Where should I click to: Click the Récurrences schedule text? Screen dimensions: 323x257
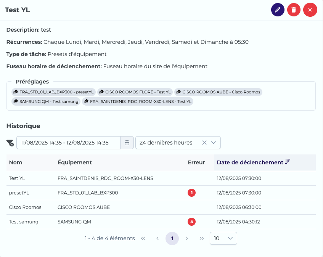coord(146,42)
